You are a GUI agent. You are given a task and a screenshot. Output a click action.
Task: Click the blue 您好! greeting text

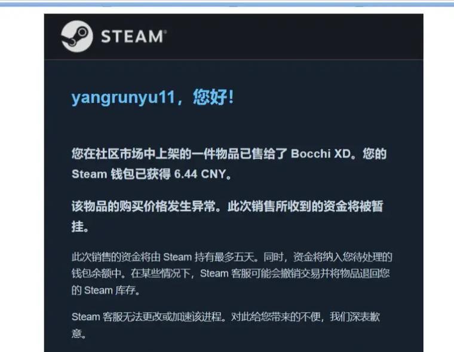click(x=213, y=97)
